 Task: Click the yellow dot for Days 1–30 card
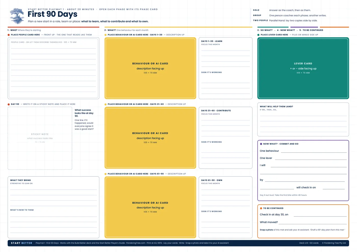pyautogui.click(x=106, y=35)
